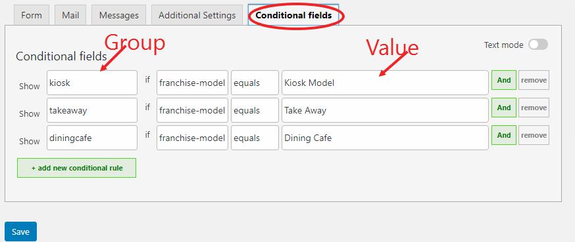The width and height of the screenshot is (575, 242).
Task: Open the kiosk group dropdown
Action: [92, 83]
